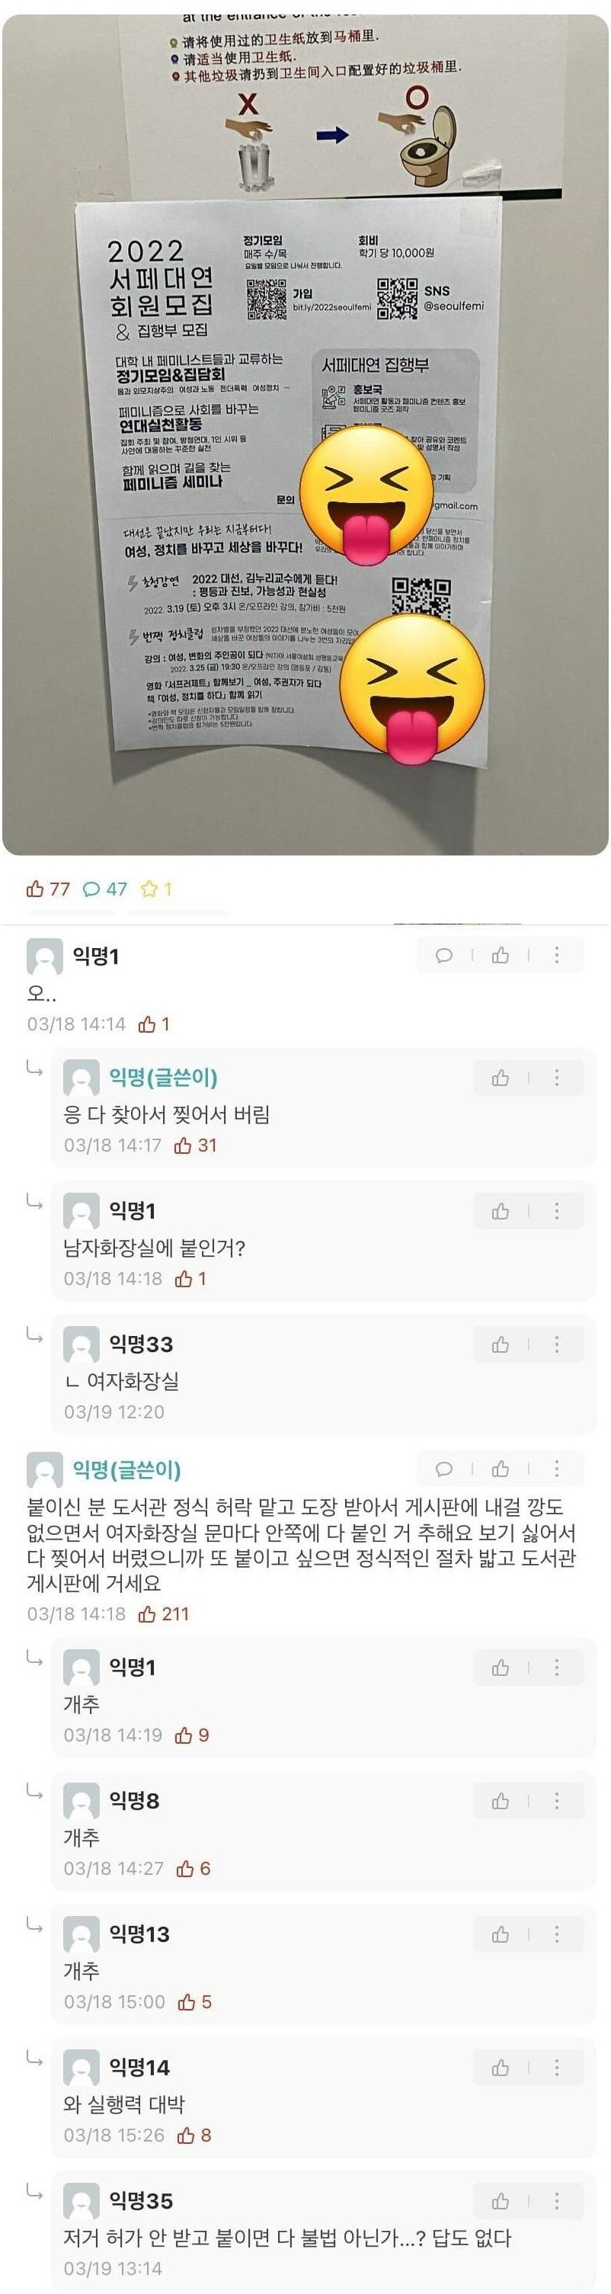This screenshot has height=2294, width=611.
Task: Open more options on 익명35's reply
Action: (557, 2201)
